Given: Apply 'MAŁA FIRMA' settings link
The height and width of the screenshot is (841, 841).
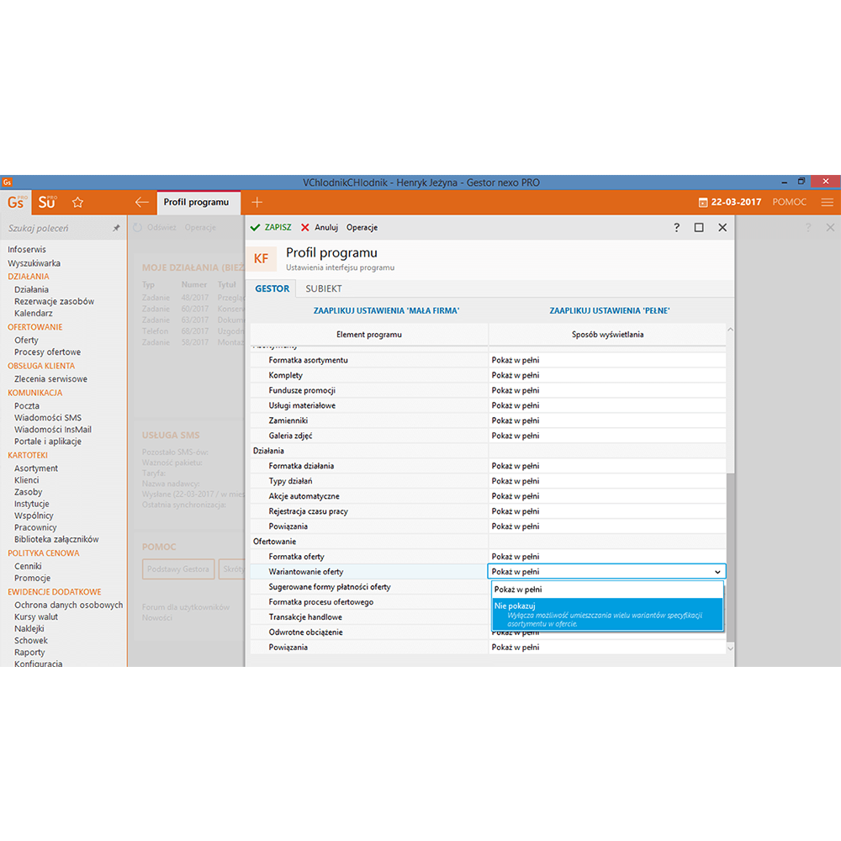Looking at the screenshot, I should pyautogui.click(x=386, y=310).
